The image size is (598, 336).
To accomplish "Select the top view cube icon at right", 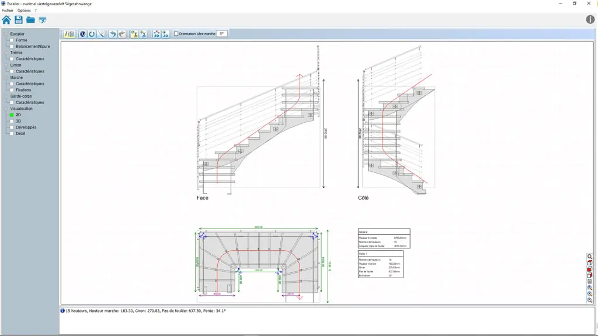I will point(590,263).
